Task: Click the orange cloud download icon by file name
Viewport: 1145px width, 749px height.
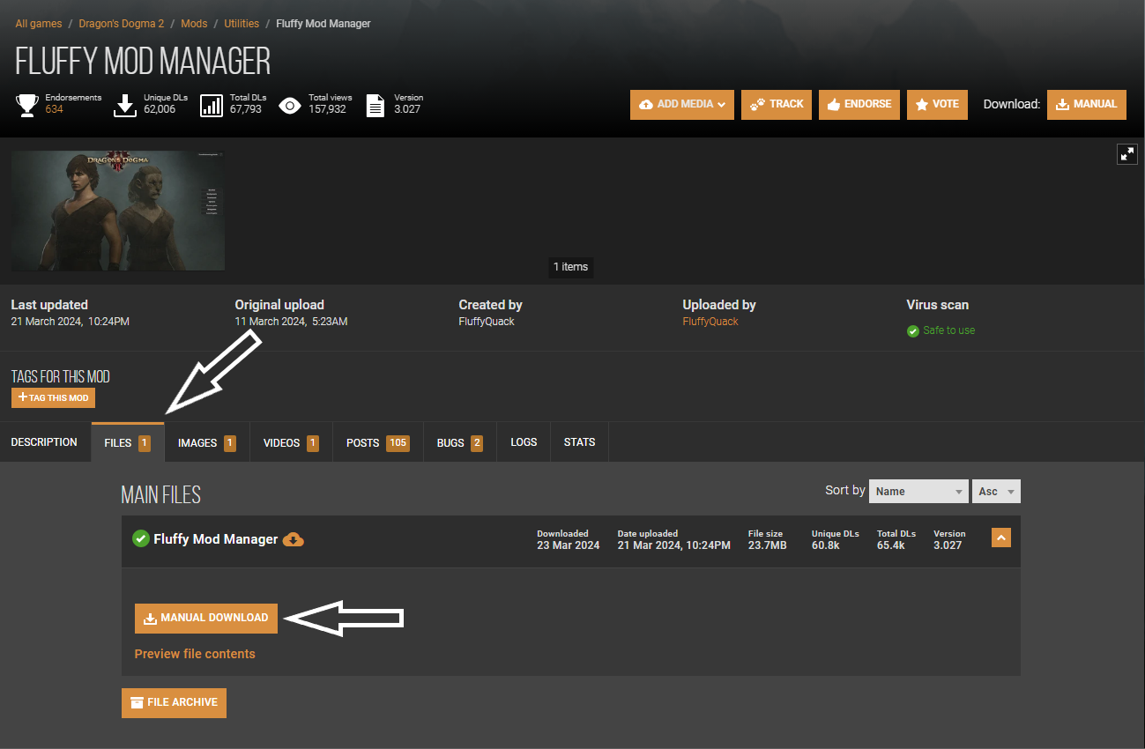Action: tap(294, 539)
